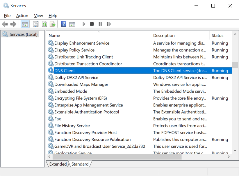Click the Restart Service toolbar icon

(x=109, y=24)
